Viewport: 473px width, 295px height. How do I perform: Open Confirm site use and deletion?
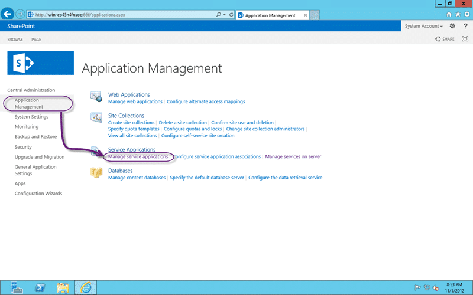242,123
